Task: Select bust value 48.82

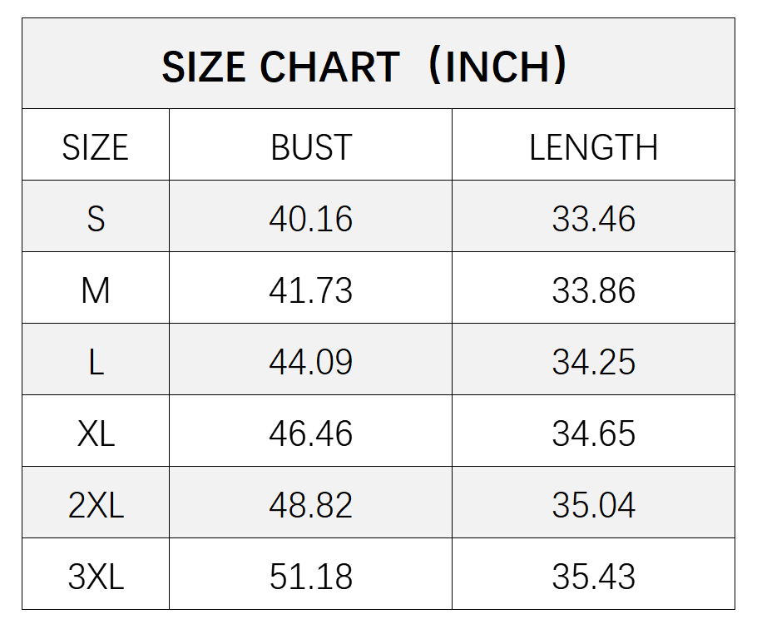Action: (311, 505)
